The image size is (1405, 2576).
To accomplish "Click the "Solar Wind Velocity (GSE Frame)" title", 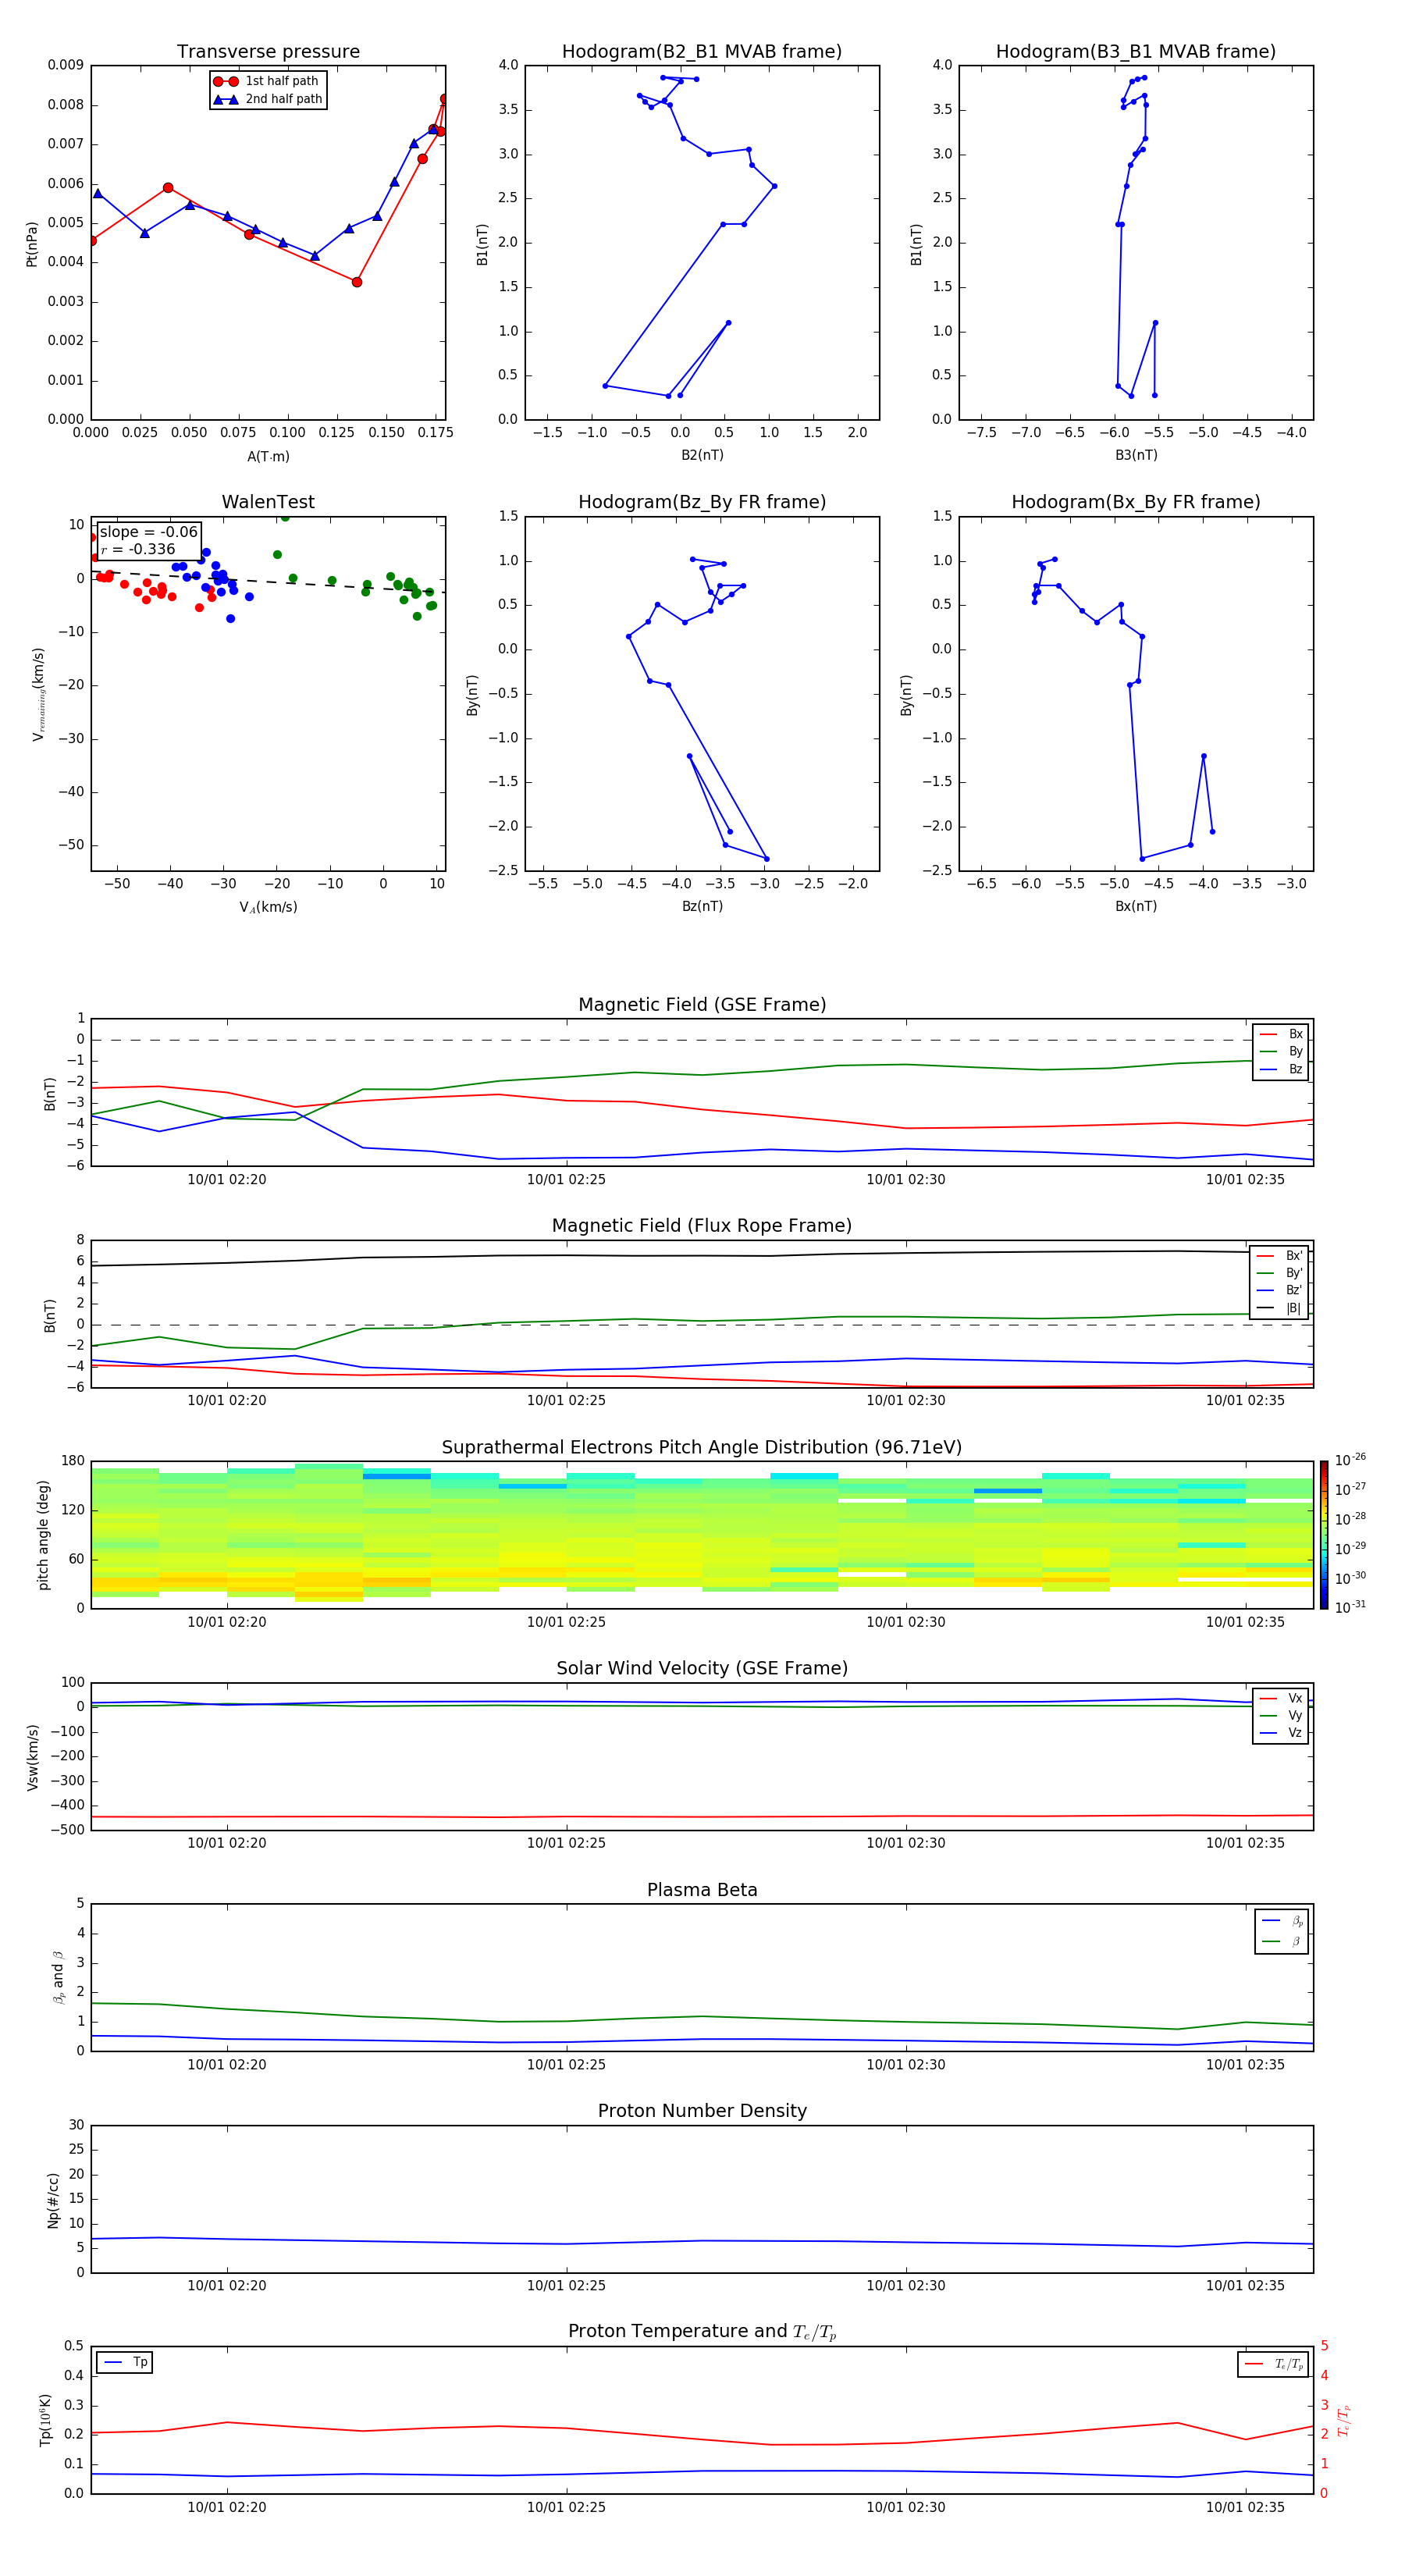I will click(702, 1668).
